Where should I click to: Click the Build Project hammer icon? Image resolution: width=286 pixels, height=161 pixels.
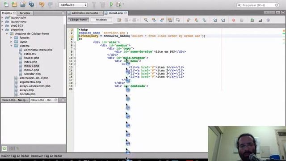point(94,4)
